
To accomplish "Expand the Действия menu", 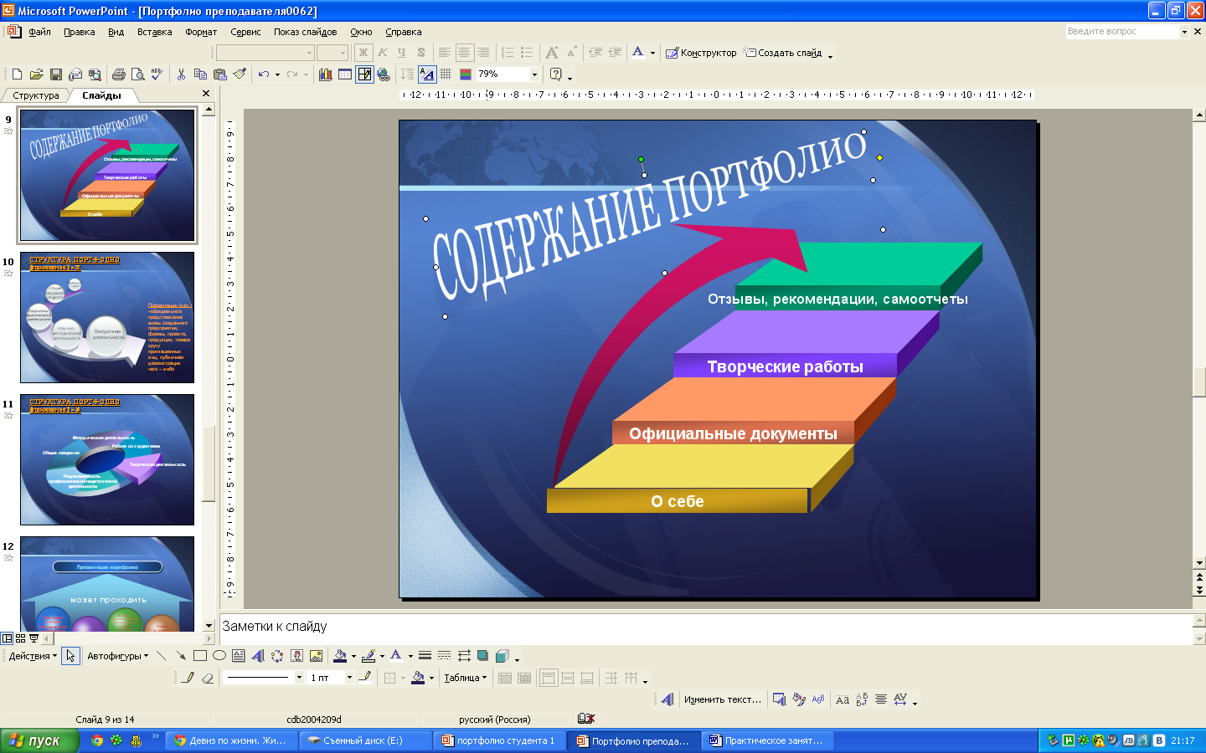I will click(x=33, y=656).
